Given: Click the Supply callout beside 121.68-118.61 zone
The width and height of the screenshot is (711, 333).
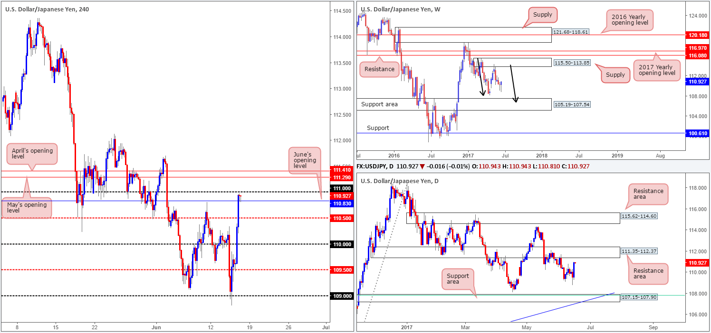Looking at the screenshot, I should [x=543, y=15].
